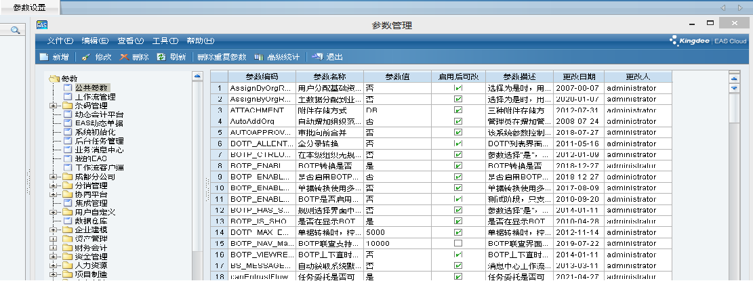
Task: Click folder icon beside 财务会计
Action: coord(68,248)
